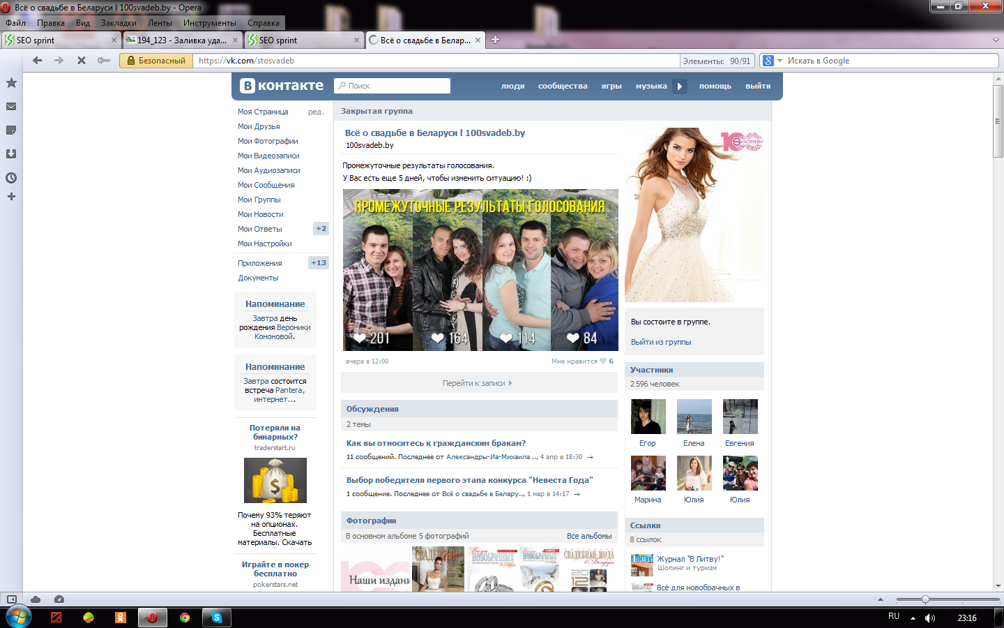
Task: Open Skype from the taskbar
Action: 217,618
